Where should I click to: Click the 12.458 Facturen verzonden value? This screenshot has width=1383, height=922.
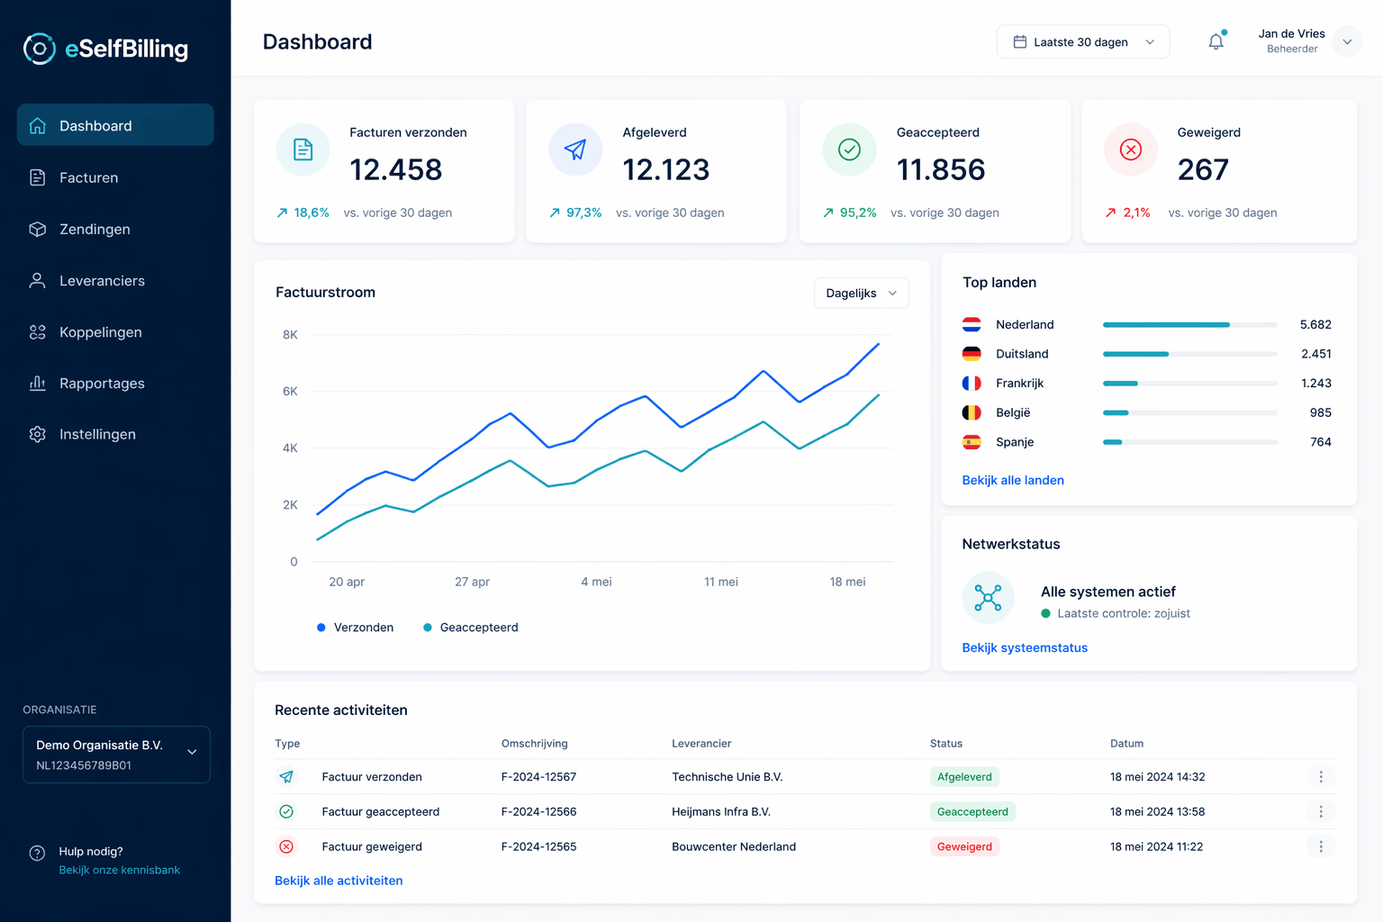[396, 169]
